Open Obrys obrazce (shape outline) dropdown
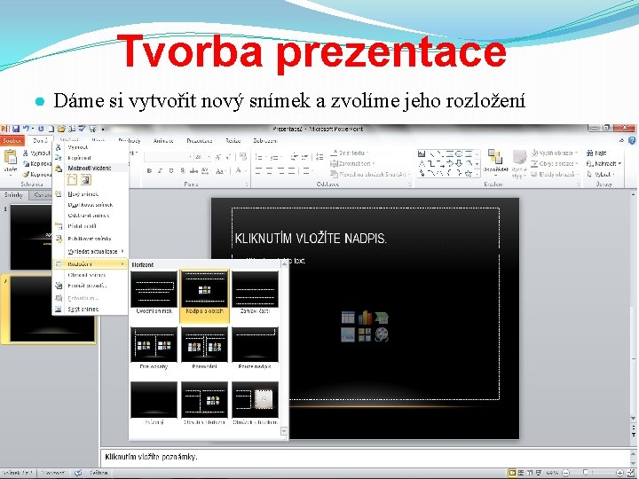Viewport: 639px width, 479px height. 555,163
